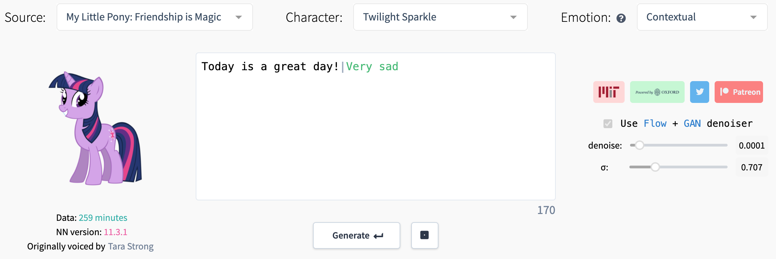Toggle the Use Flow + GAN denoiser checkbox
The width and height of the screenshot is (776, 259).
608,123
